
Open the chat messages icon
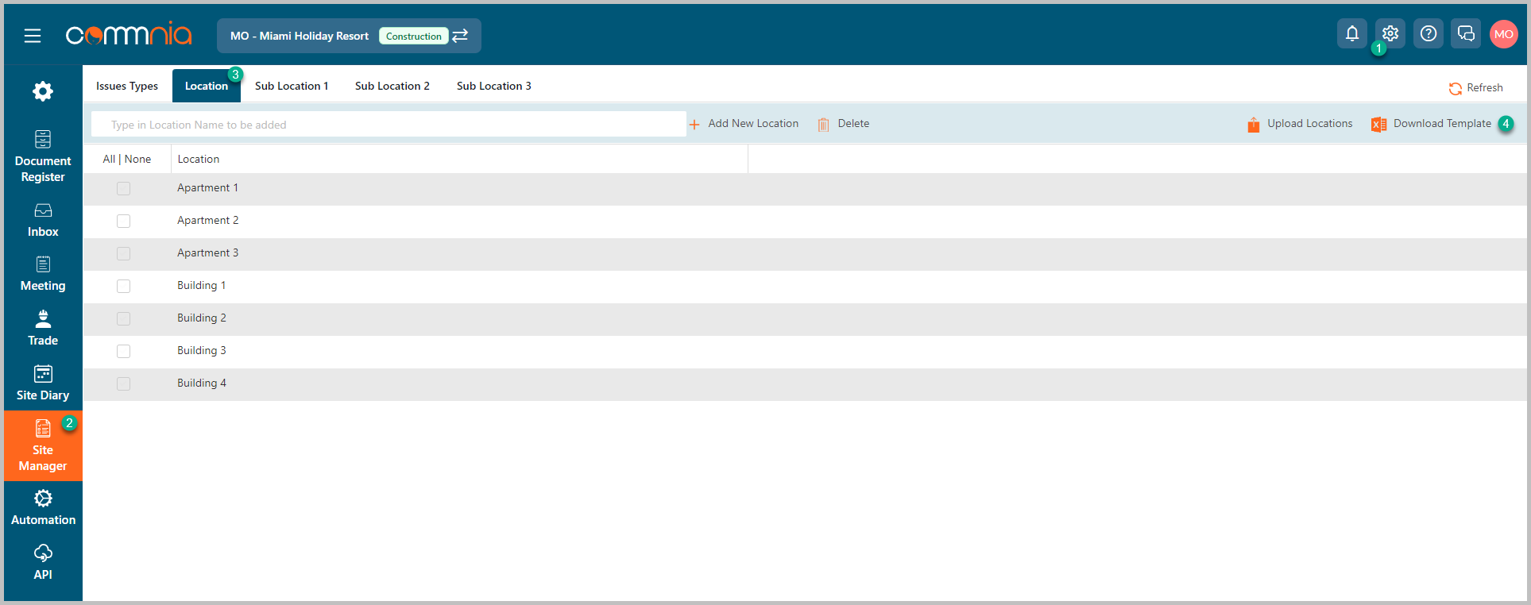point(1466,34)
